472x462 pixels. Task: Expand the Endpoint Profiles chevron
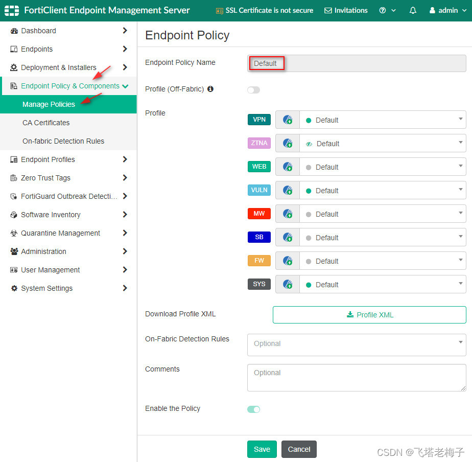tap(125, 159)
